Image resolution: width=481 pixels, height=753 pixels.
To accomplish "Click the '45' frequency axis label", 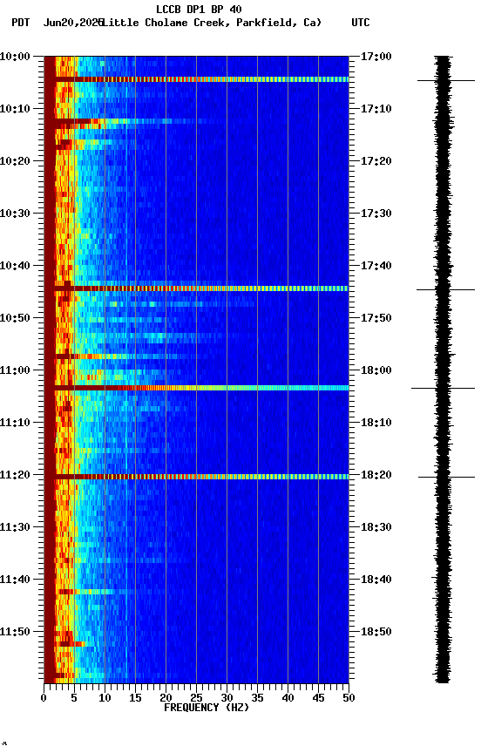I will point(318,698).
